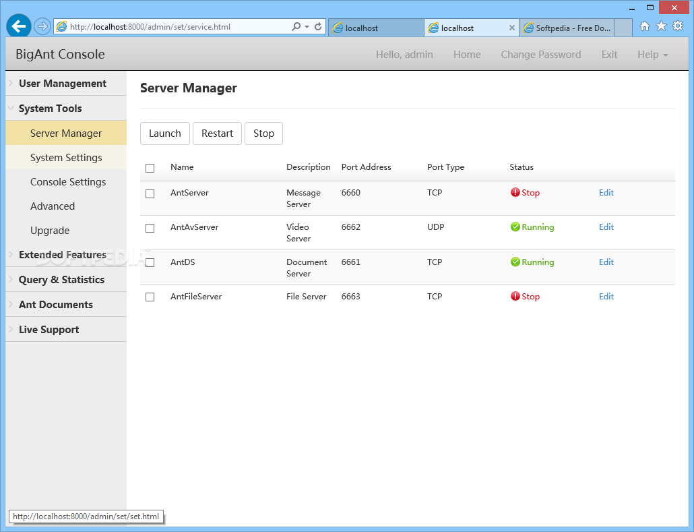
Task: Click the red Stop icon for AntFileServer
Action: coord(515,297)
